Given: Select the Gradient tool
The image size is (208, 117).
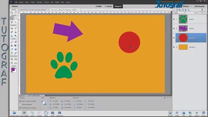Looking at the screenshot, I should coord(16,45).
